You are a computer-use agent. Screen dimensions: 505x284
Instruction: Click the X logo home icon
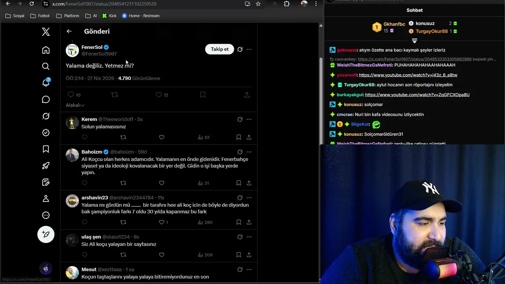click(46, 32)
